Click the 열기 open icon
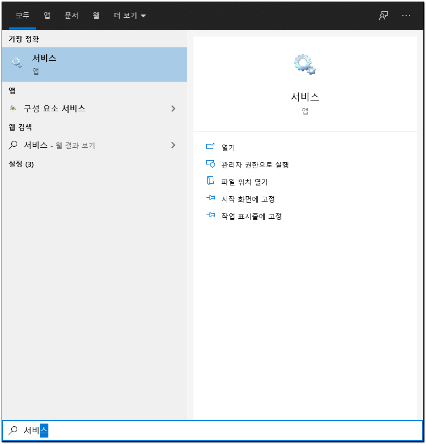Image resolution: width=426 pixels, height=444 pixels. [x=211, y=147]
